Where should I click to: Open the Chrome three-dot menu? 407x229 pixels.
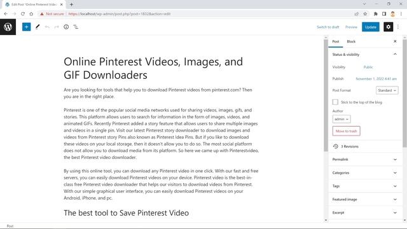click(x=401, y=14)
